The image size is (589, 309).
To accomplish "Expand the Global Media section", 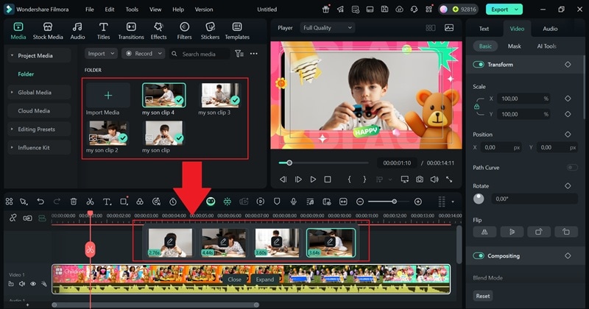I will pos(39,93).
